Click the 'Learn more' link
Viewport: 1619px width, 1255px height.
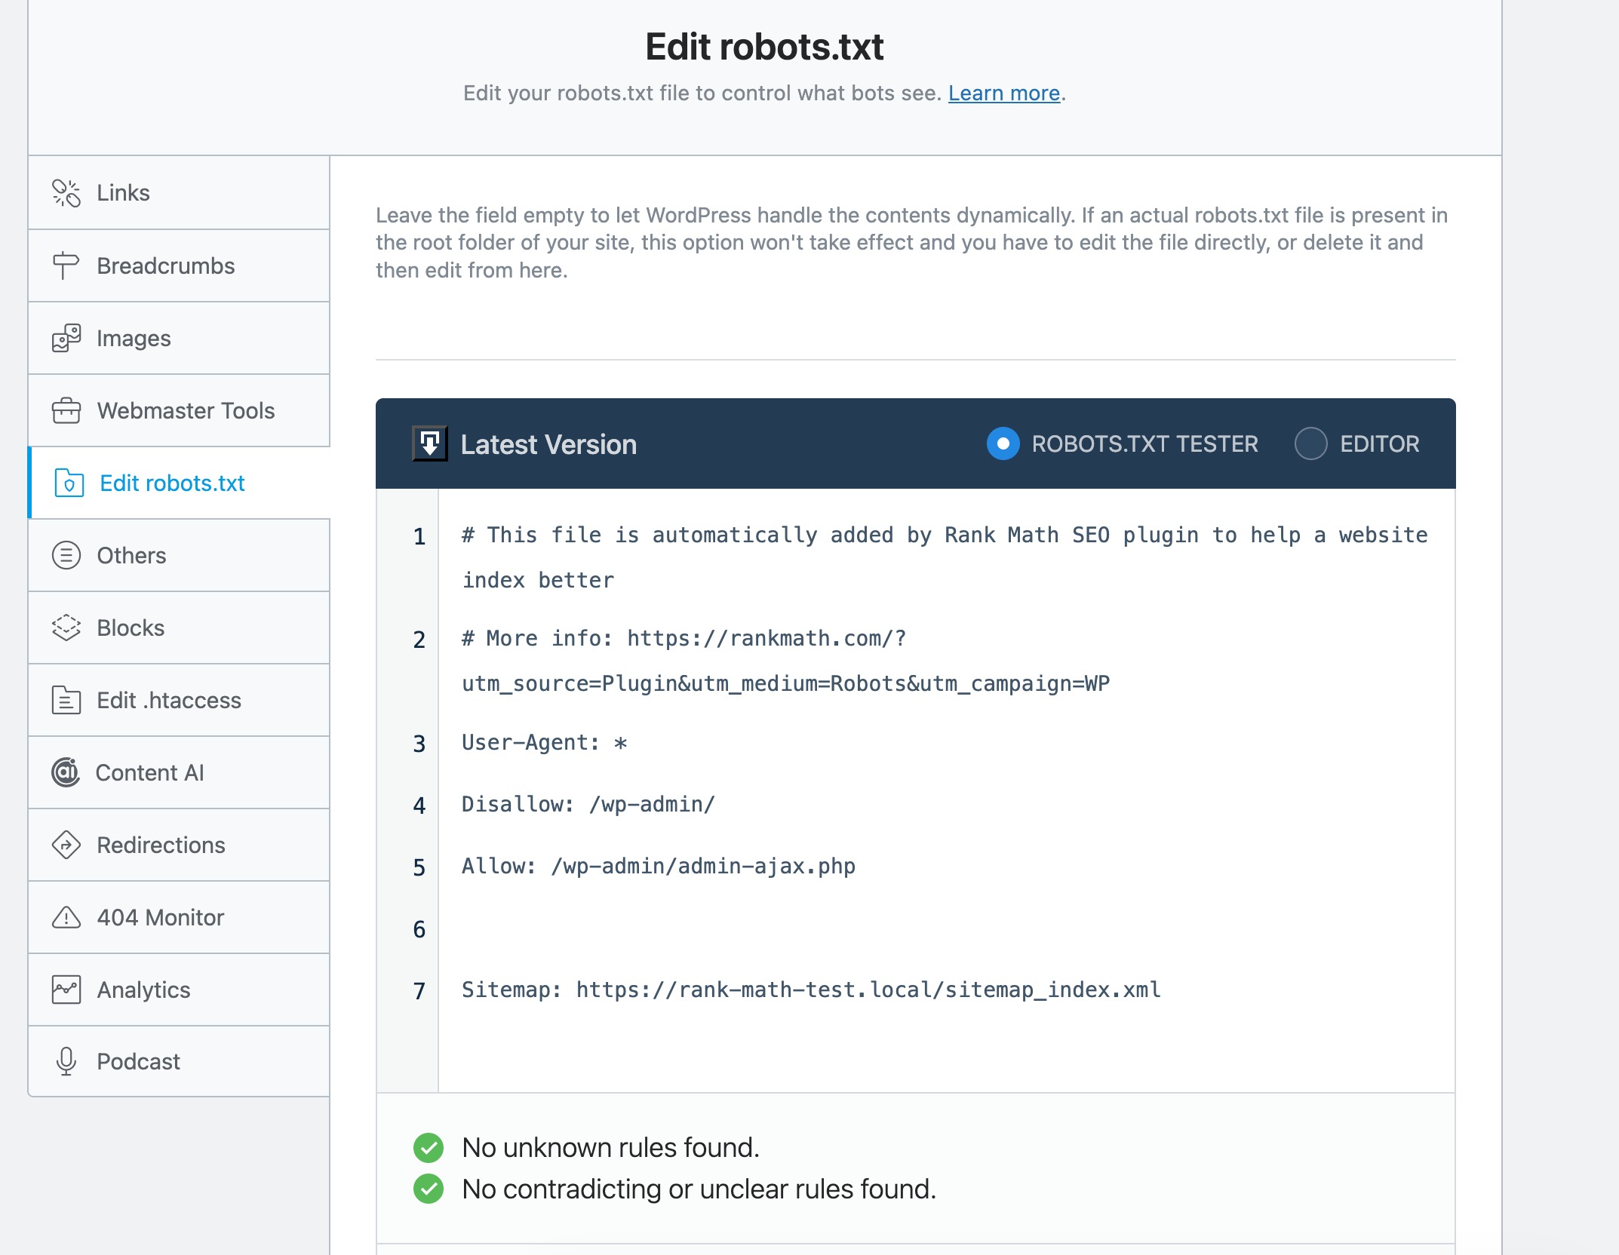[1004, 93]
